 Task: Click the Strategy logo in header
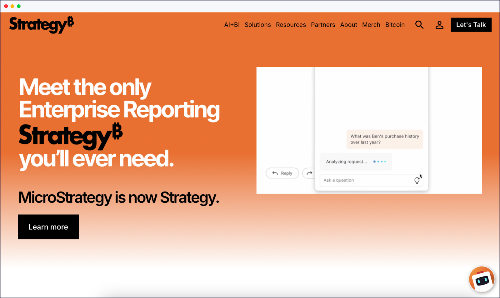[x=42, y=25]
